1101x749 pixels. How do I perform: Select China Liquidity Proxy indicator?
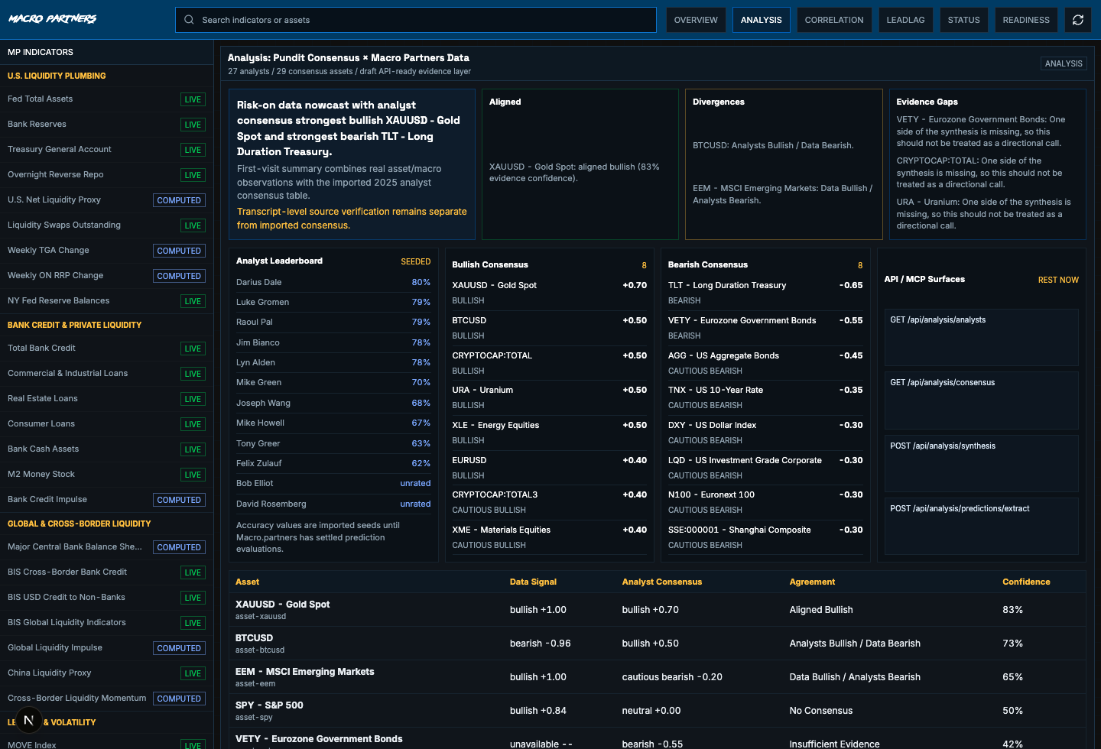106,673
